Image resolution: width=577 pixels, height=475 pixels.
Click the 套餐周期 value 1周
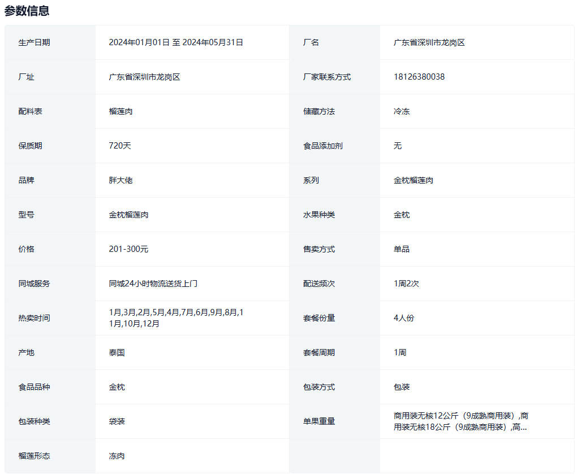[x=399, y=352]
